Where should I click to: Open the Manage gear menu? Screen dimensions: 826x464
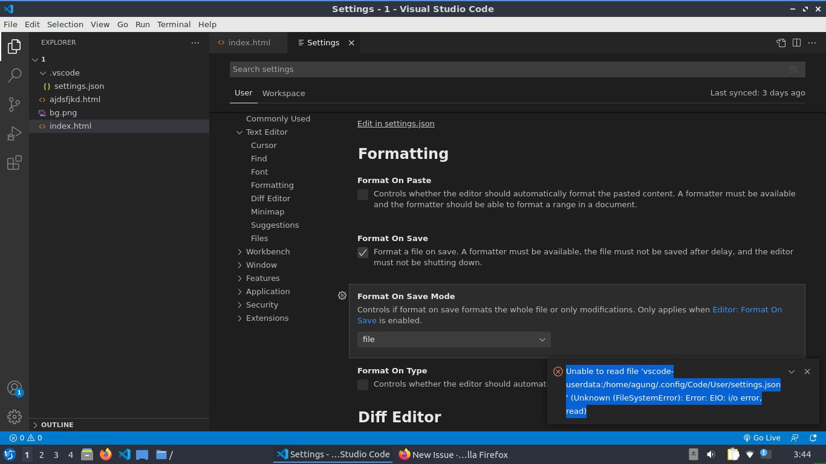tap(15, 416)
